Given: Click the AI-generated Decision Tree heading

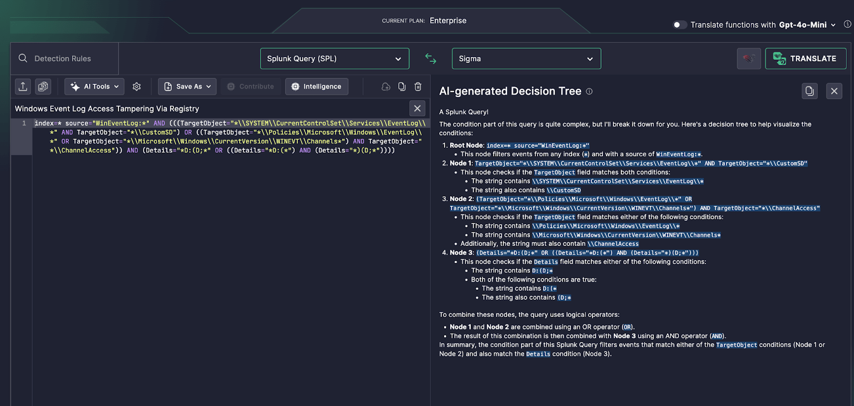Looking at the screenshot, I should (x=510, y=91).
